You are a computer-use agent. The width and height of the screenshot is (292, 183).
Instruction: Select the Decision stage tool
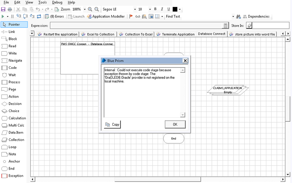[12, 104]
